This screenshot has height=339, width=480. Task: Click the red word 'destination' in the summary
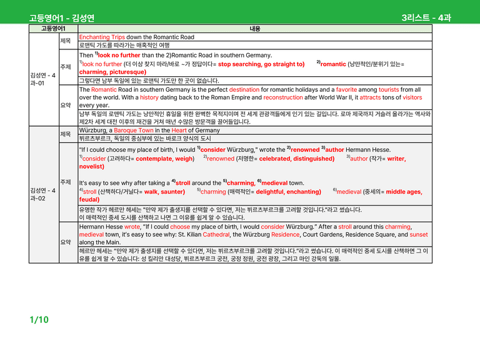click(x=244, y=89)
